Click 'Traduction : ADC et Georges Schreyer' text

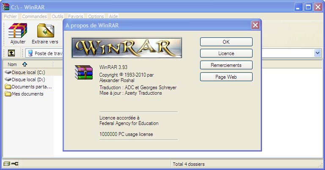coord(138,88)
